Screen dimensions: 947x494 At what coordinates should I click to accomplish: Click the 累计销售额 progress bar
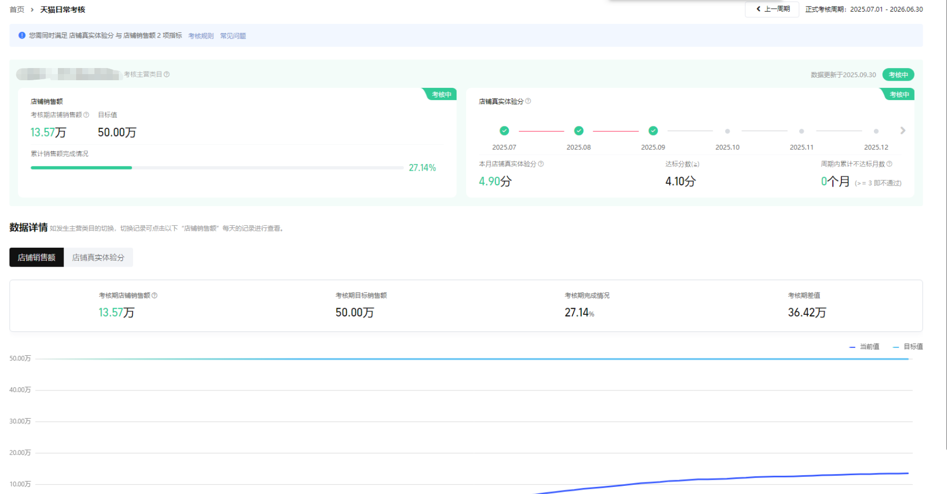coord(217,168)
